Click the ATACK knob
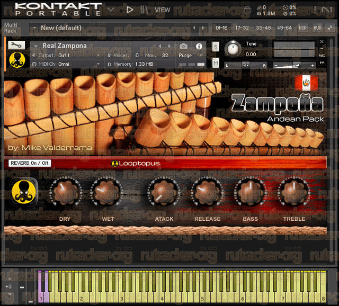The width and height of the screenshot is (339, 306). tap(164, 192)
